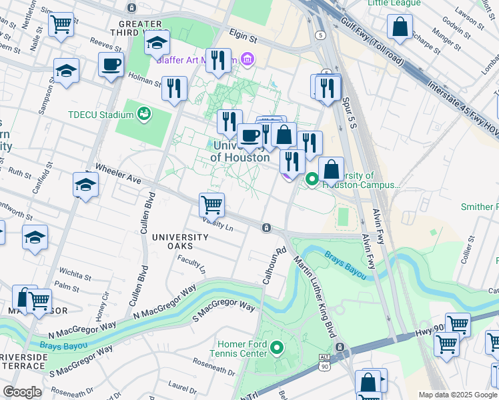Click the green University of Houston-Campus pin
Image resolution: width=499 pixels, height=400 pixels.
pos(312,179)
